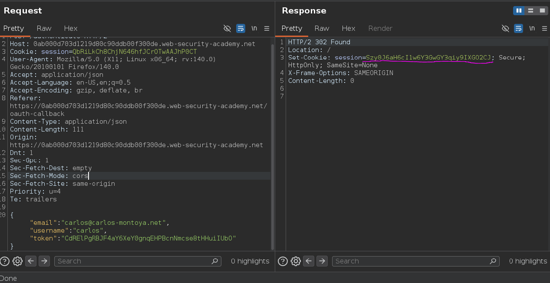The width and height of the screenshot is (550, 283).
Task: Click the Host header line
Action: tap(132, 44)
